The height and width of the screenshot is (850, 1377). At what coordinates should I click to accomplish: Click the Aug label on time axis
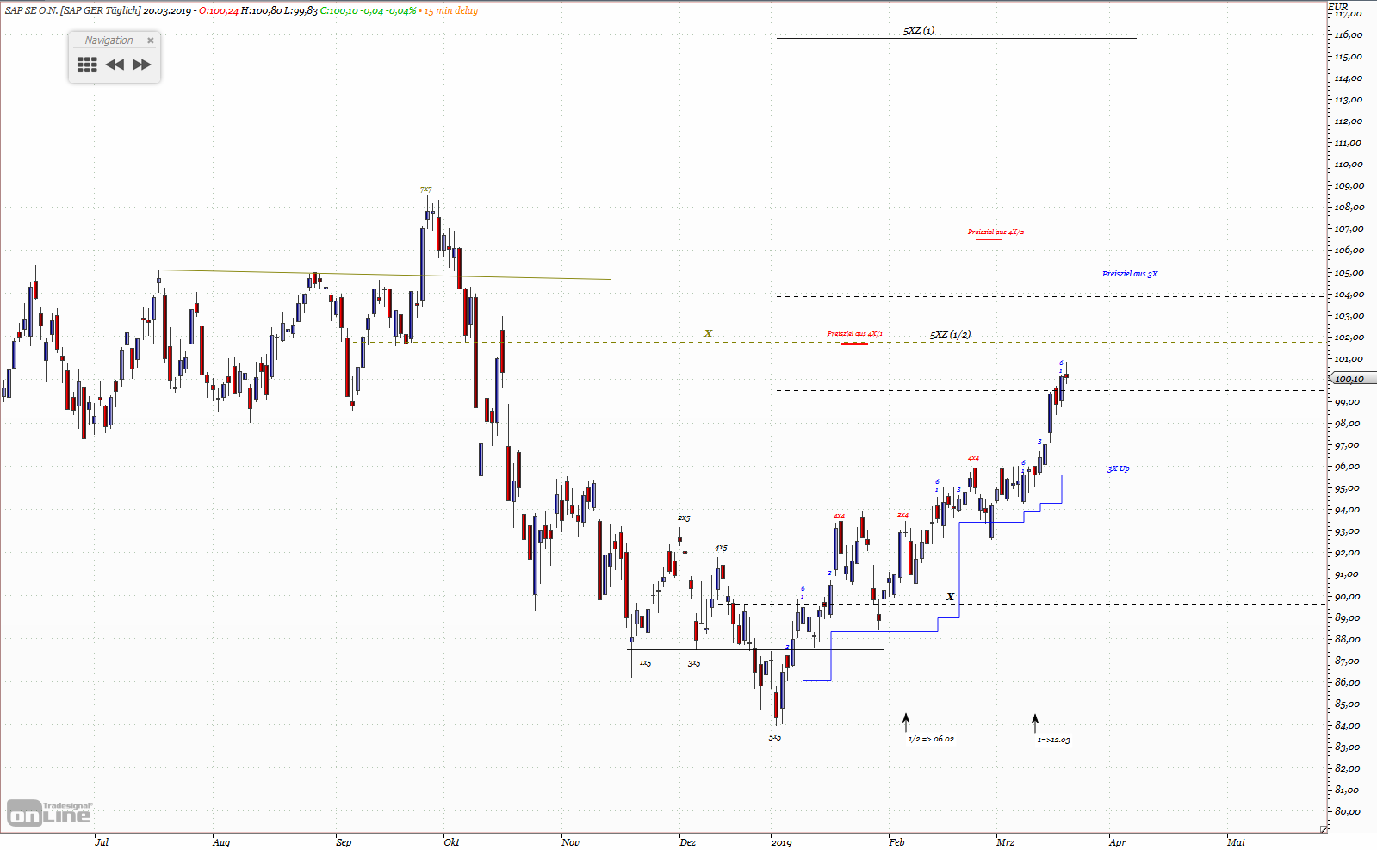click(x=221, y=841)
